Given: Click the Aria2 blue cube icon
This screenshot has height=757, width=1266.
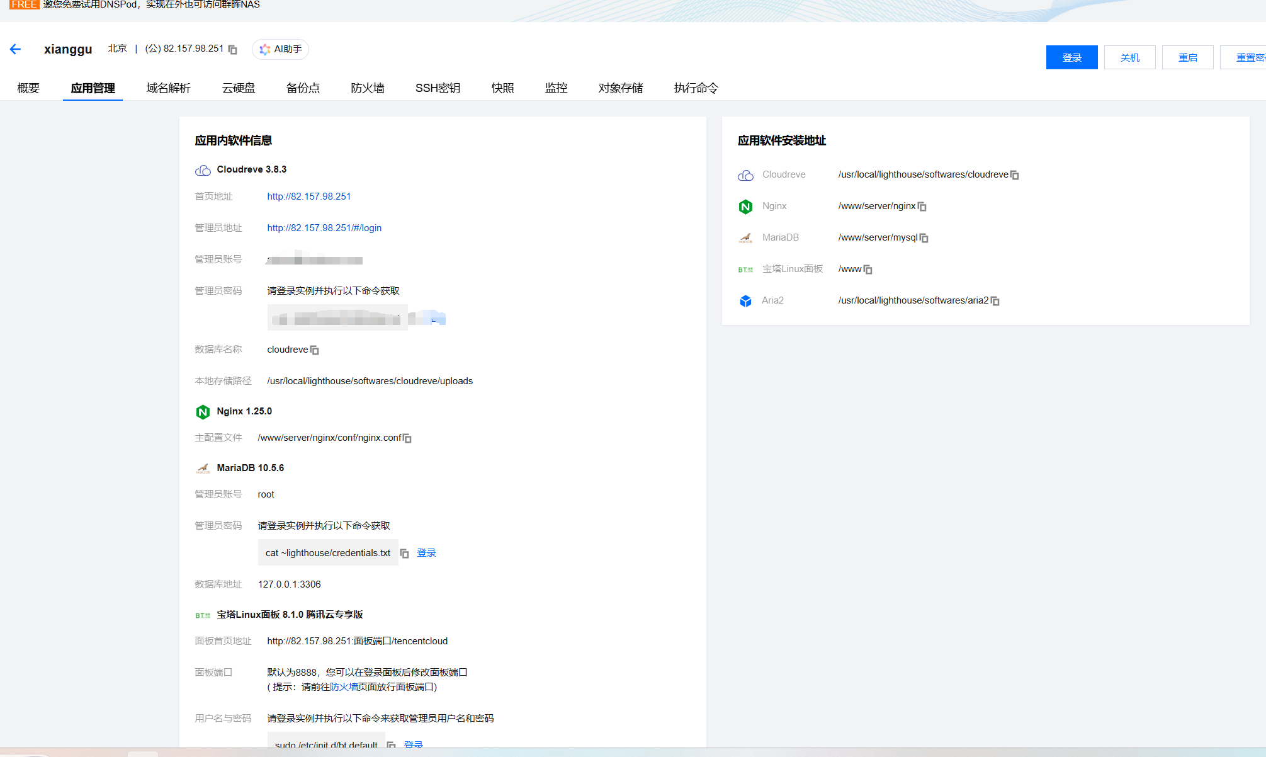Looking at the screenshot, I should point(745,301).
